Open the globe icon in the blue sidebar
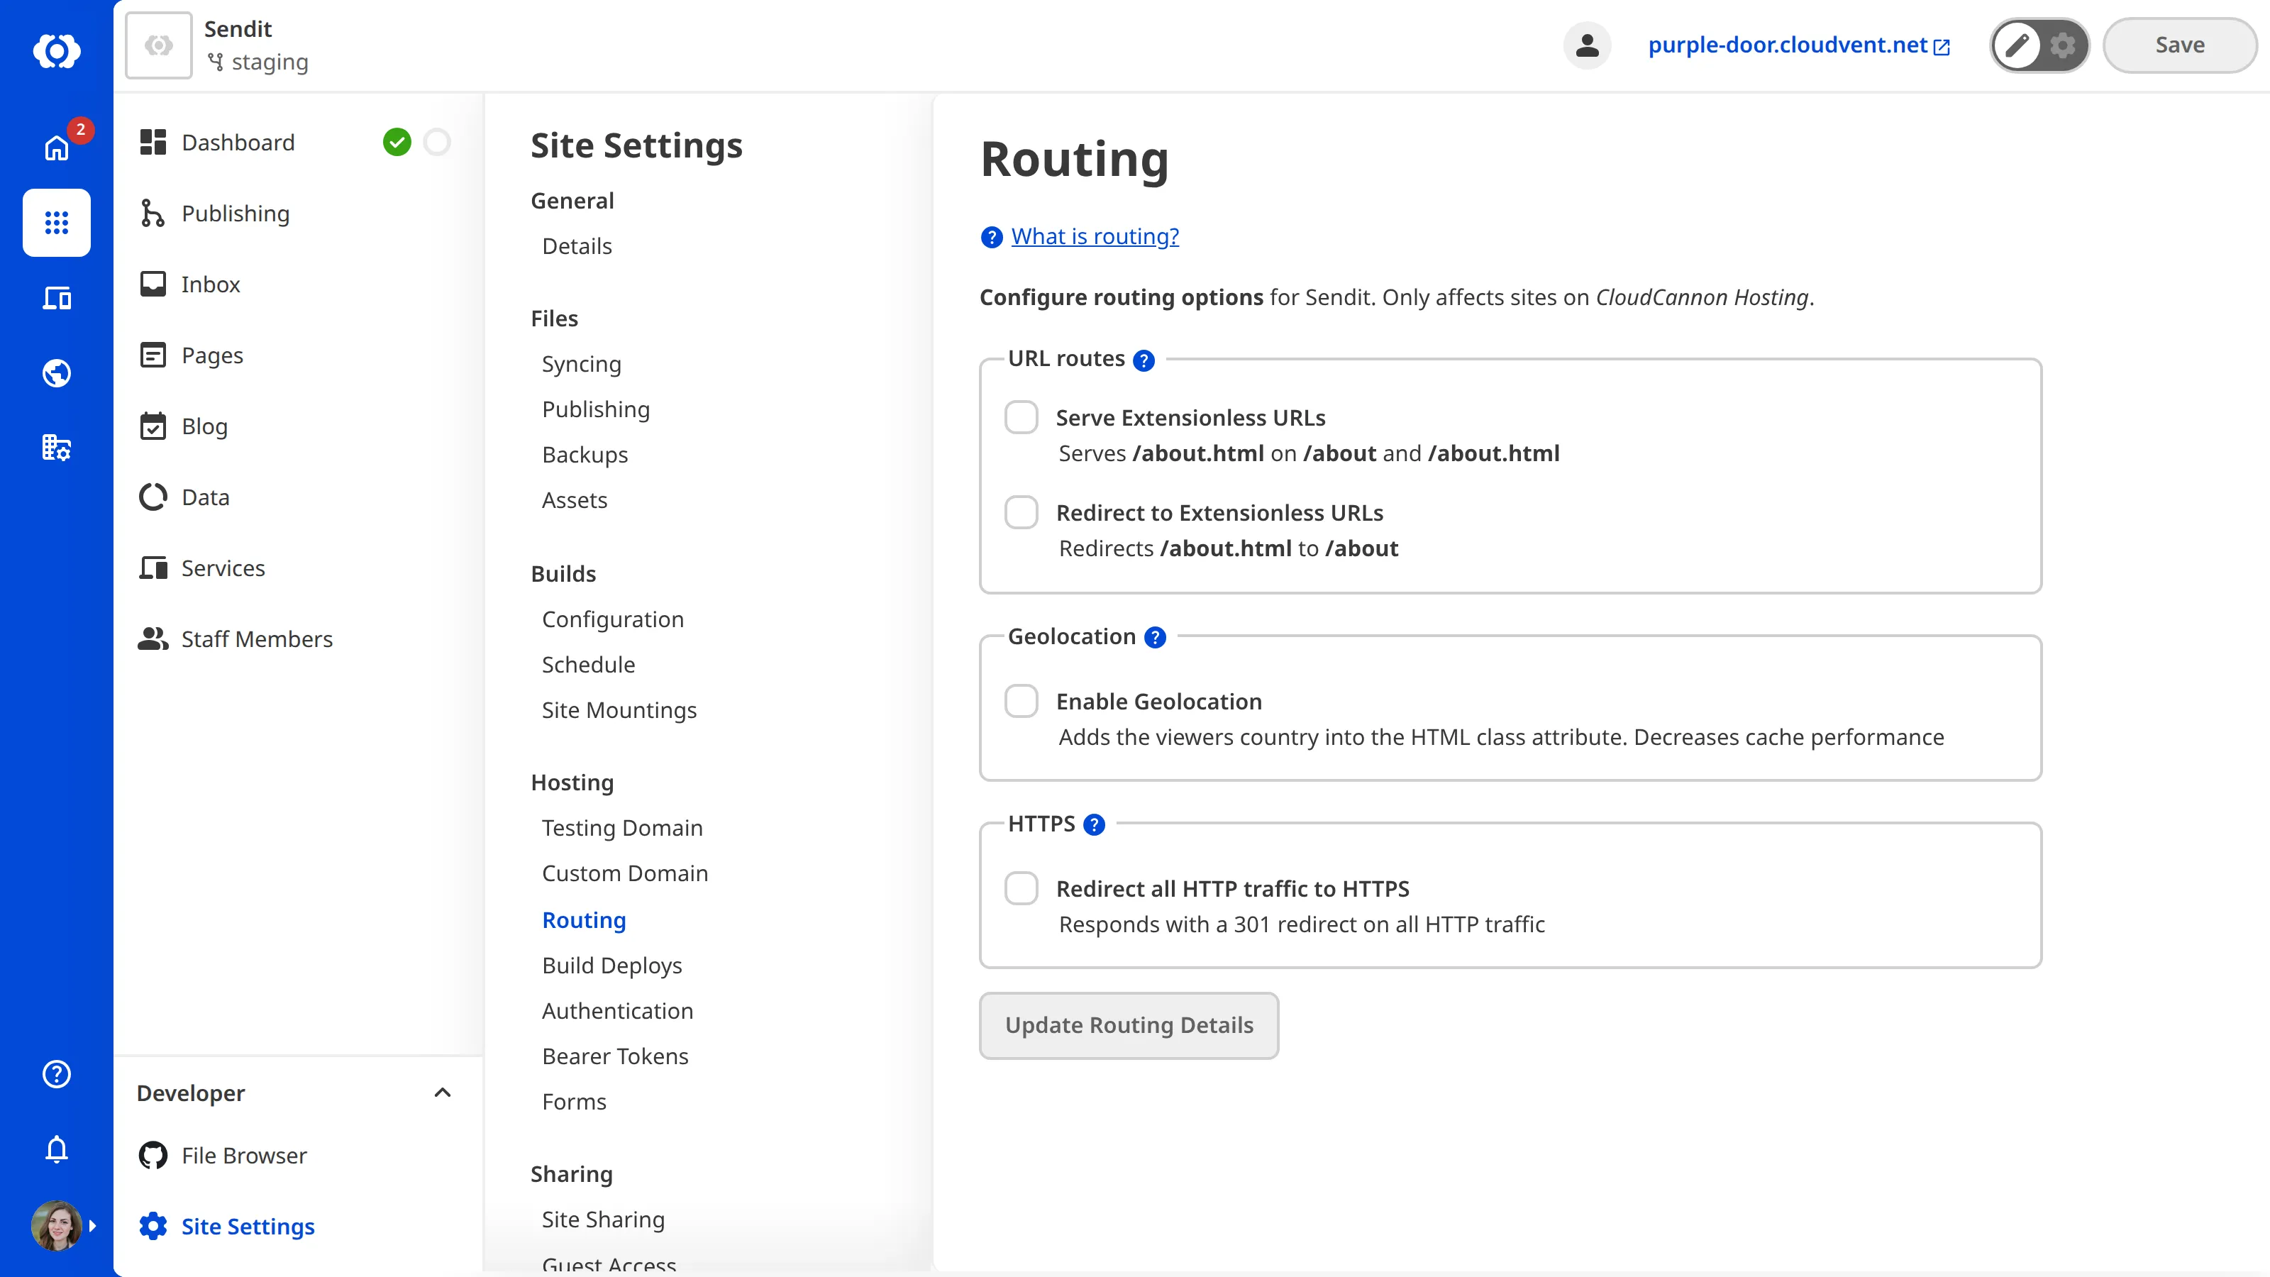The image size is (2270, 1277). tap(57, 372)
